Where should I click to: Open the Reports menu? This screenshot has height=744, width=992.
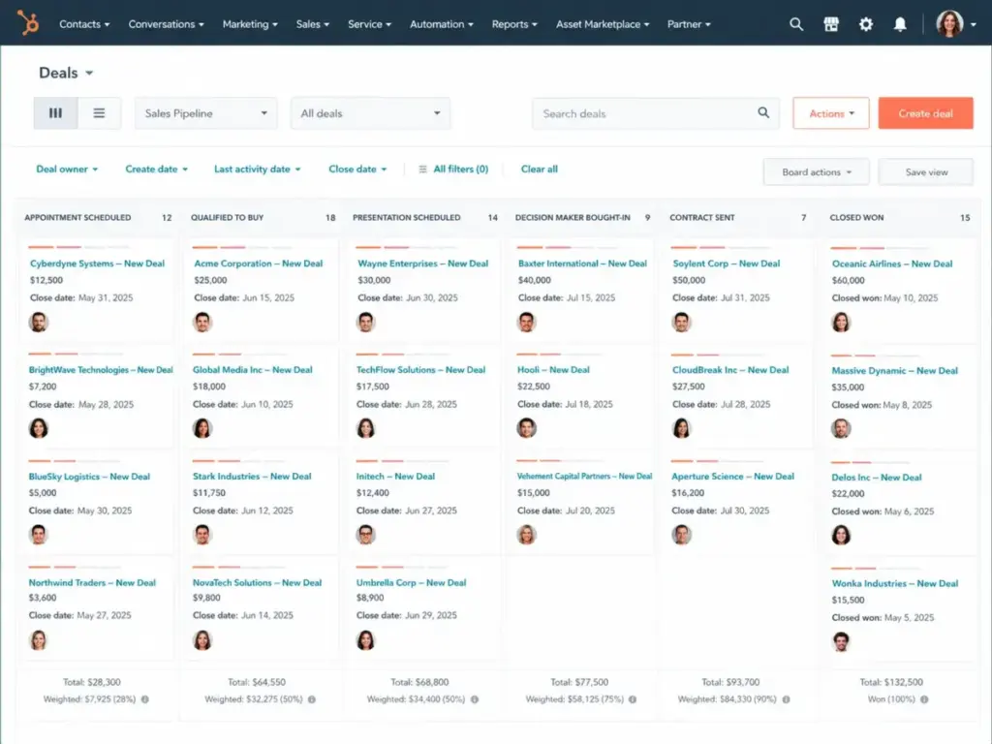click(x=514, y=24)
